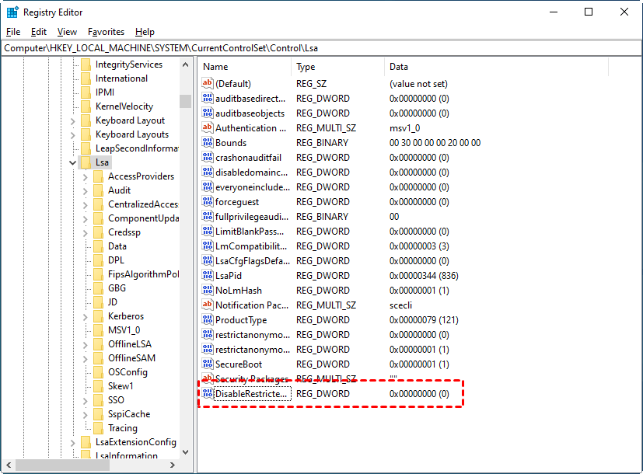Image resolution: width=643 pixels, height=474 pixels.
Task: Click the Lsa folder icon
Action: (x=86, y=162)
